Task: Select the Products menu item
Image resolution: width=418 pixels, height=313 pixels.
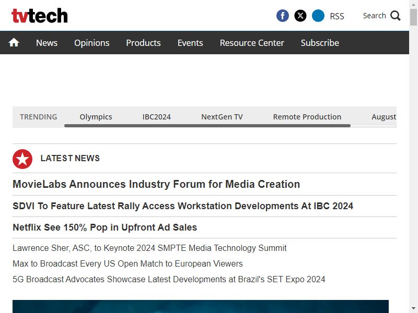Action: 143,43
